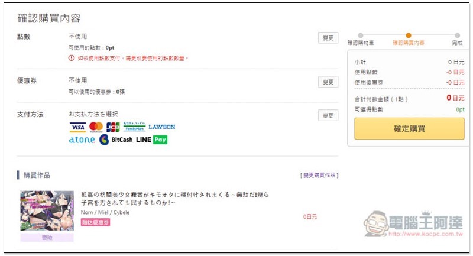This screenshot has width=473, height=256.
Task: Change the points (點數) setting
Action: click(x=328, y=38)
